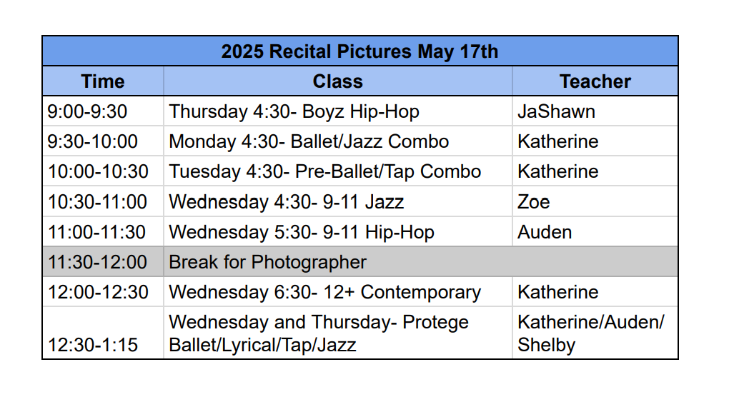Select the Time column header
Image resolution: width=729 pixels, height=397 pixels.
pyautogui.click(x=103, y=81)
